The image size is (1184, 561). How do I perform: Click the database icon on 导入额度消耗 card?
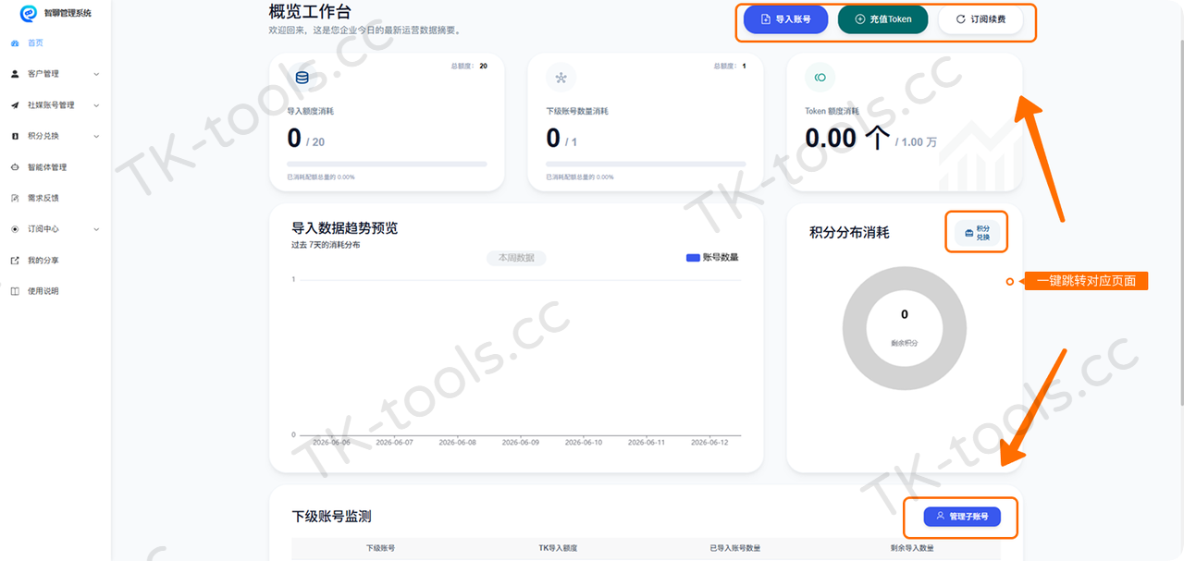coord(302,78)
